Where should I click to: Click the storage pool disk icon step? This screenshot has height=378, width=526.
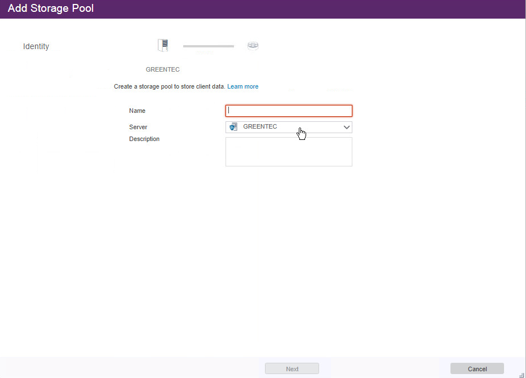253,46
